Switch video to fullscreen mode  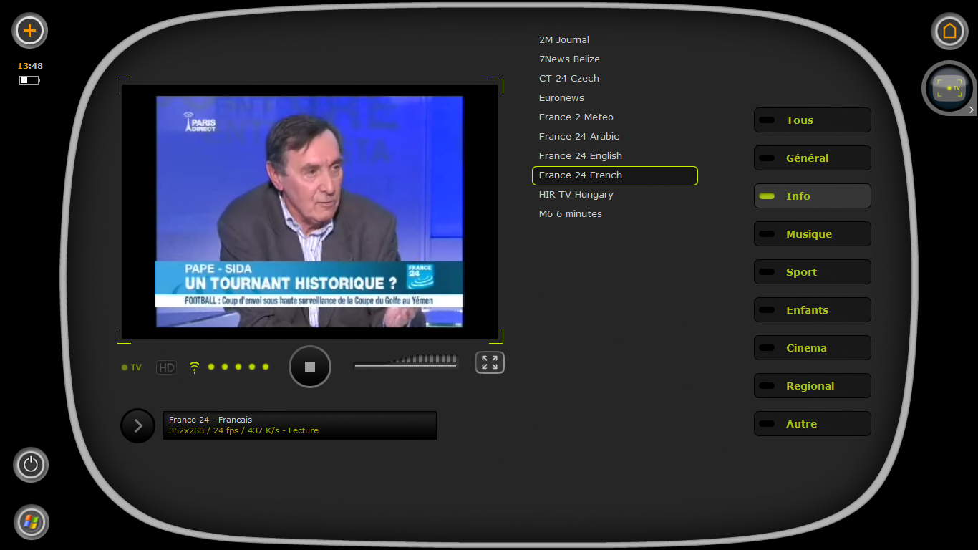(490, 362)
